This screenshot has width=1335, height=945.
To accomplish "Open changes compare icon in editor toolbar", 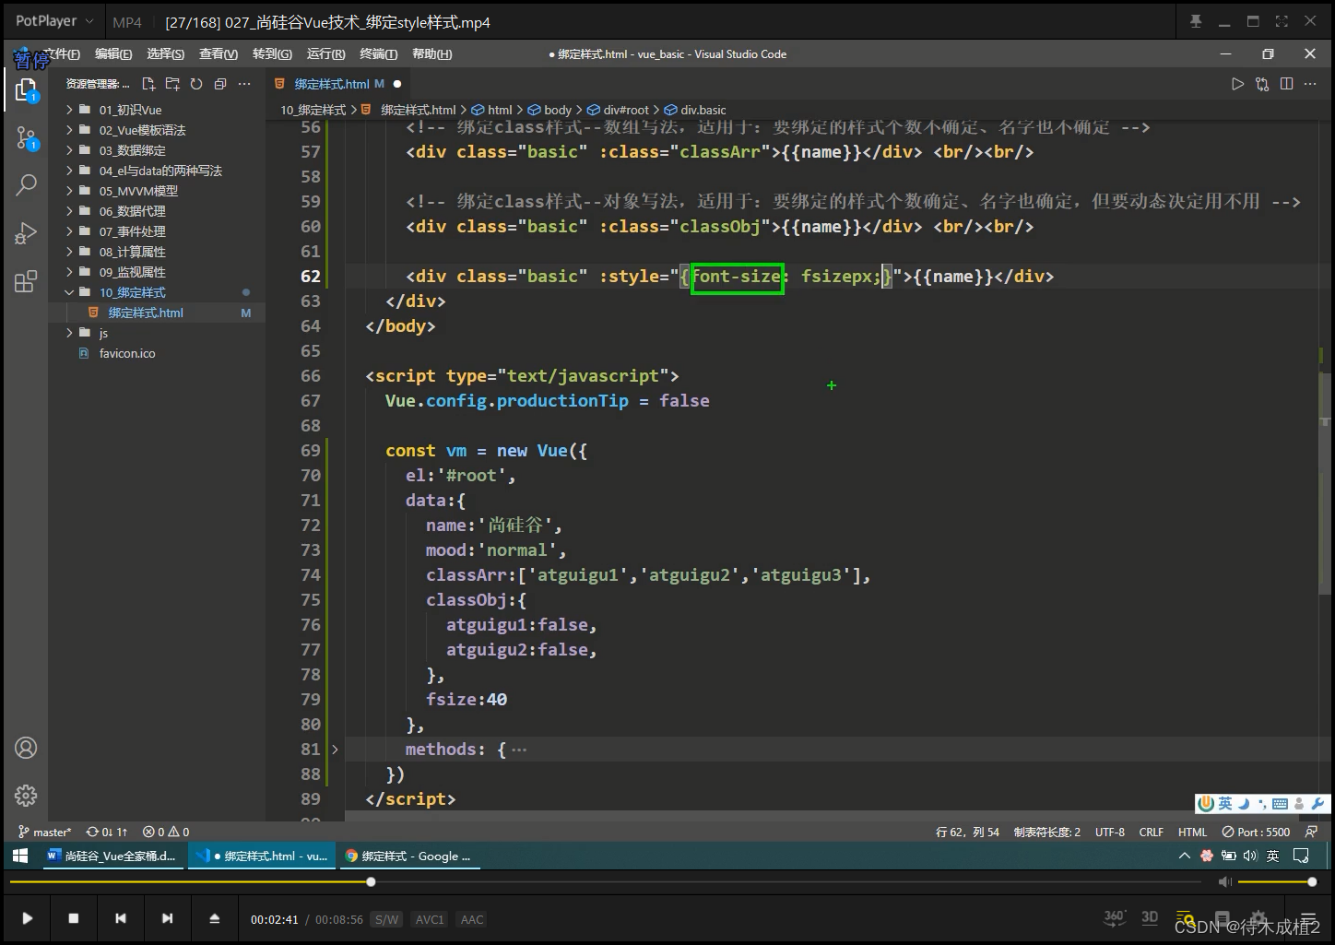I will tap(1262, 84).
